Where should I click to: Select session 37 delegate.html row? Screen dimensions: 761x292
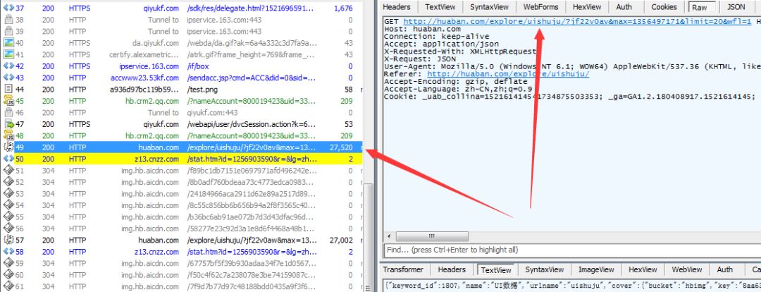[182, 8]
